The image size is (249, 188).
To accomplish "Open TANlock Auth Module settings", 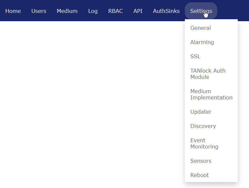I will pos(208,74).
